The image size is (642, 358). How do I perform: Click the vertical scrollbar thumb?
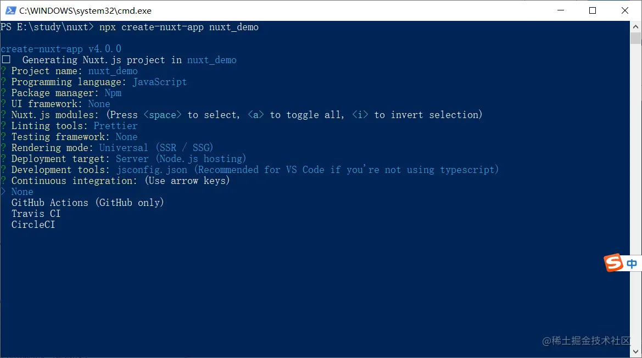pos(635,38)
